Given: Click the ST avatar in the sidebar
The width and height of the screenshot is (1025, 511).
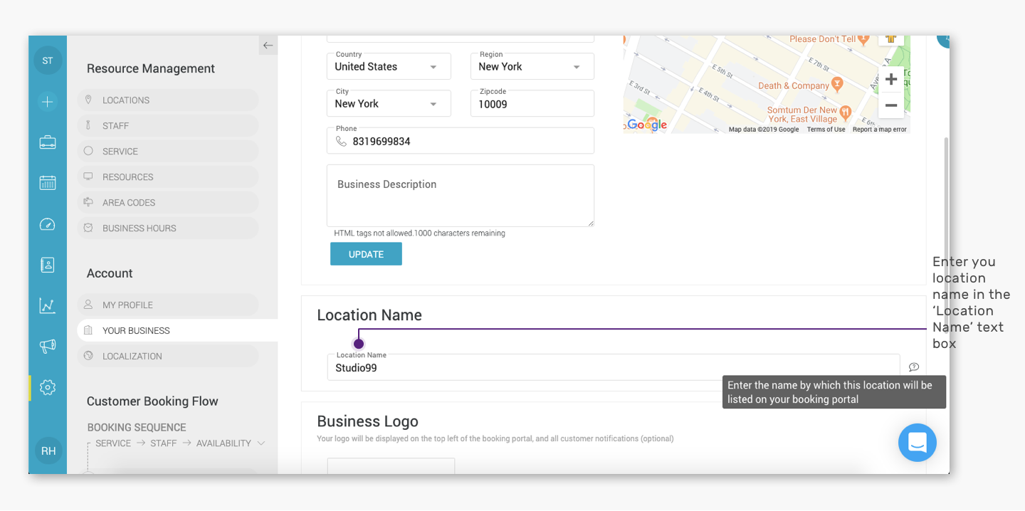Looking at the screenshot, I should [x=48, y=60].
